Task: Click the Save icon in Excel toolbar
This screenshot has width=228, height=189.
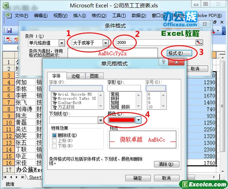Action: point(9,31)
